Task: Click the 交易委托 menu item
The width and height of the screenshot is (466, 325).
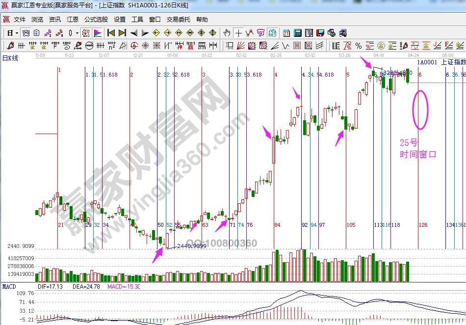Action: coord(178,20)
